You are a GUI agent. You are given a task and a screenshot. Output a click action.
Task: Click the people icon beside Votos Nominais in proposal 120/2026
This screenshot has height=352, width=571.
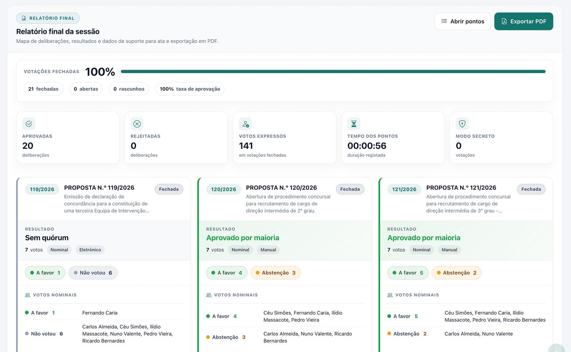(209, 295)
